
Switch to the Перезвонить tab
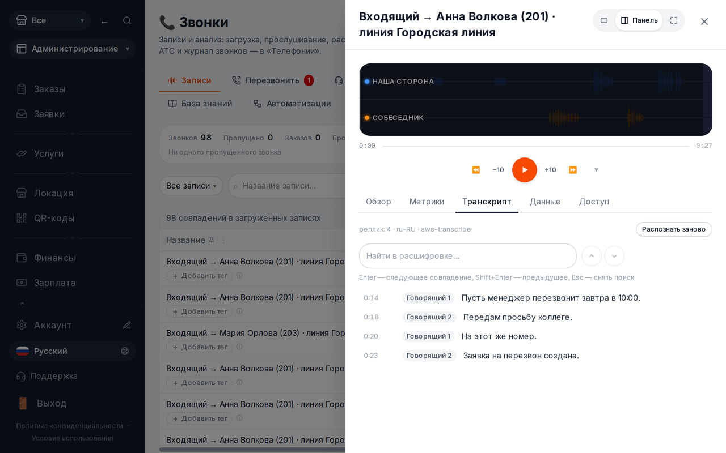(272, 80)
